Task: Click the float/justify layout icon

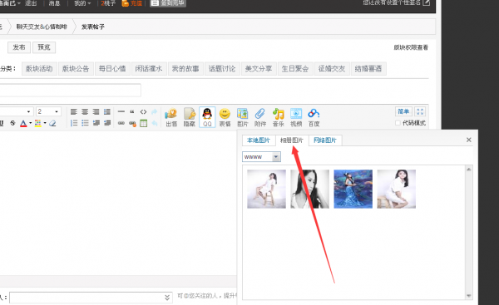Action: [x=107, y=111]
